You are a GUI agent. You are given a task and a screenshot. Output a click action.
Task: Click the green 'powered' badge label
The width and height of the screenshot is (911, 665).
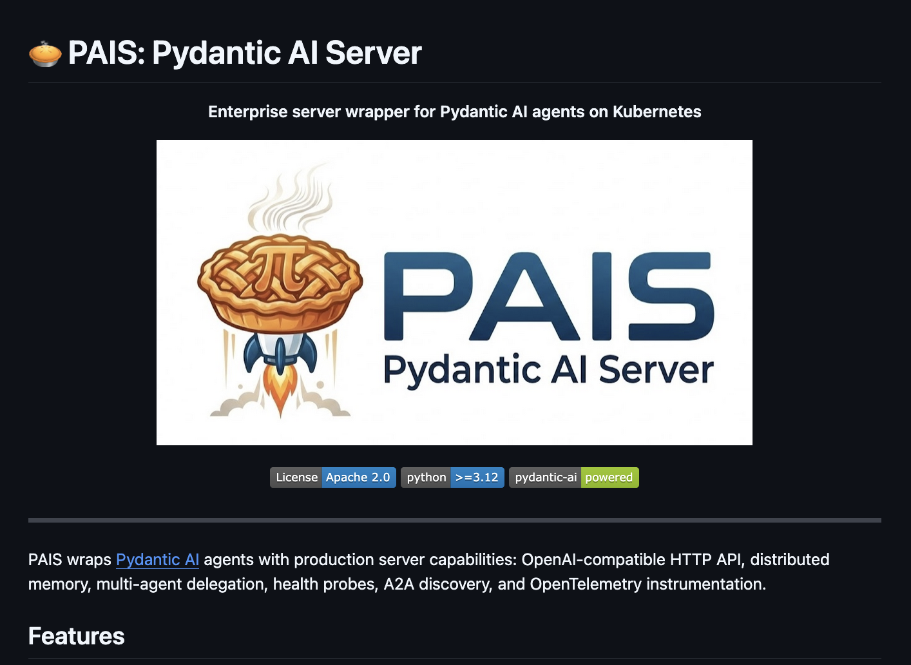[609, 477]
